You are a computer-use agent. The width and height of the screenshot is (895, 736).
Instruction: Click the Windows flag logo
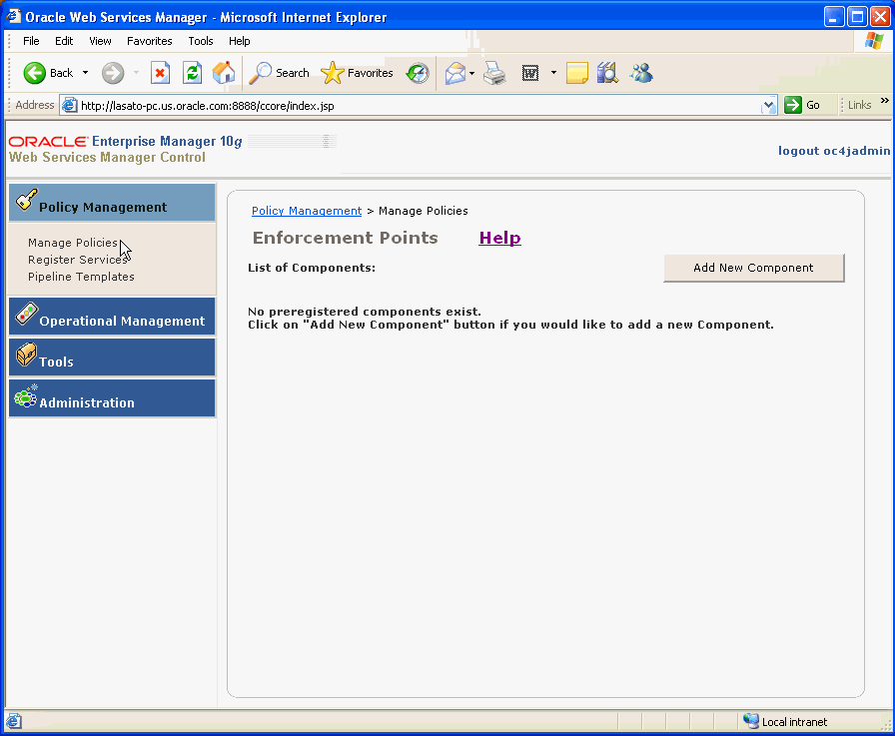pyautogui.click(x=874, y=41)
